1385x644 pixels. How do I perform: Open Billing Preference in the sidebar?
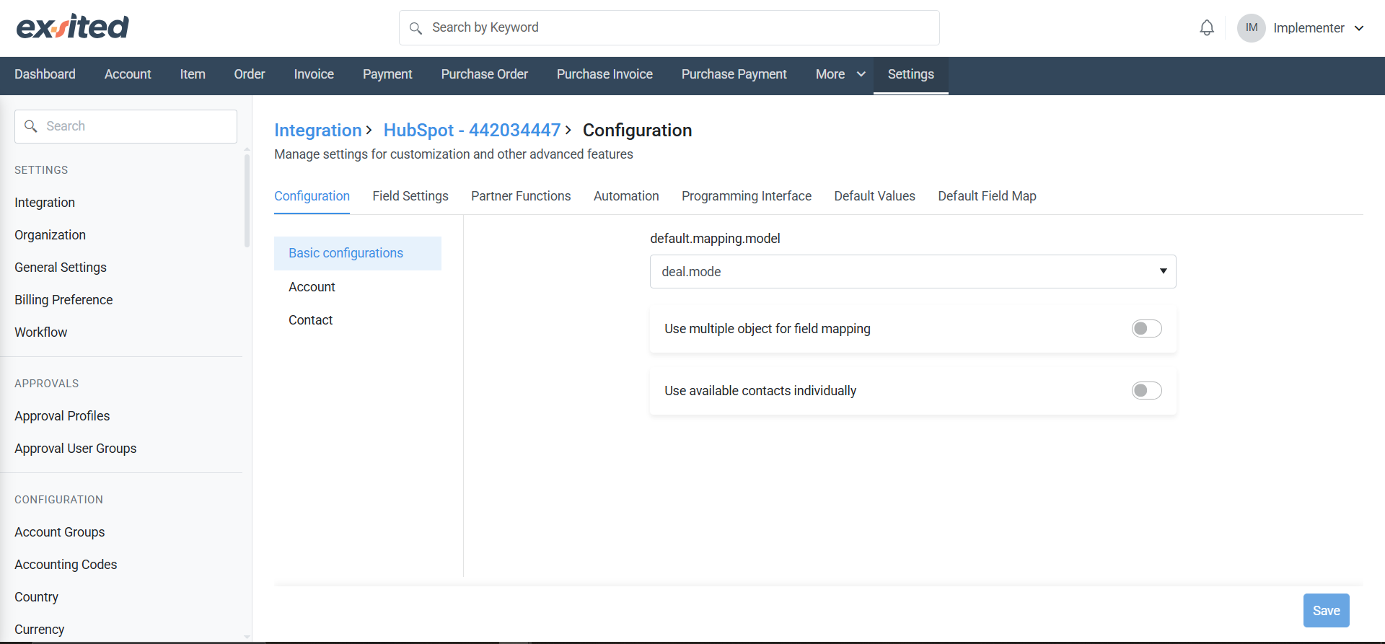pyautogui.click(x=63, y=300)
